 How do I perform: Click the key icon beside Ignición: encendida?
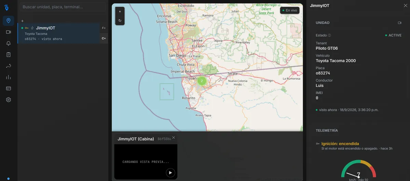click(x=318, y=144)
